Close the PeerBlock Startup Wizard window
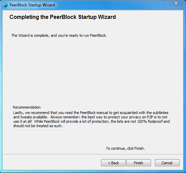The width and height of the screenshot is (186, 173). pos(176,4)
